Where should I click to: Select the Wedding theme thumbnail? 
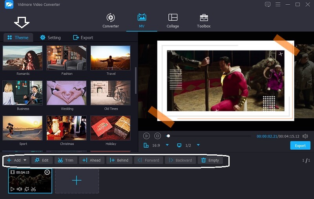(x=67, y=93)
